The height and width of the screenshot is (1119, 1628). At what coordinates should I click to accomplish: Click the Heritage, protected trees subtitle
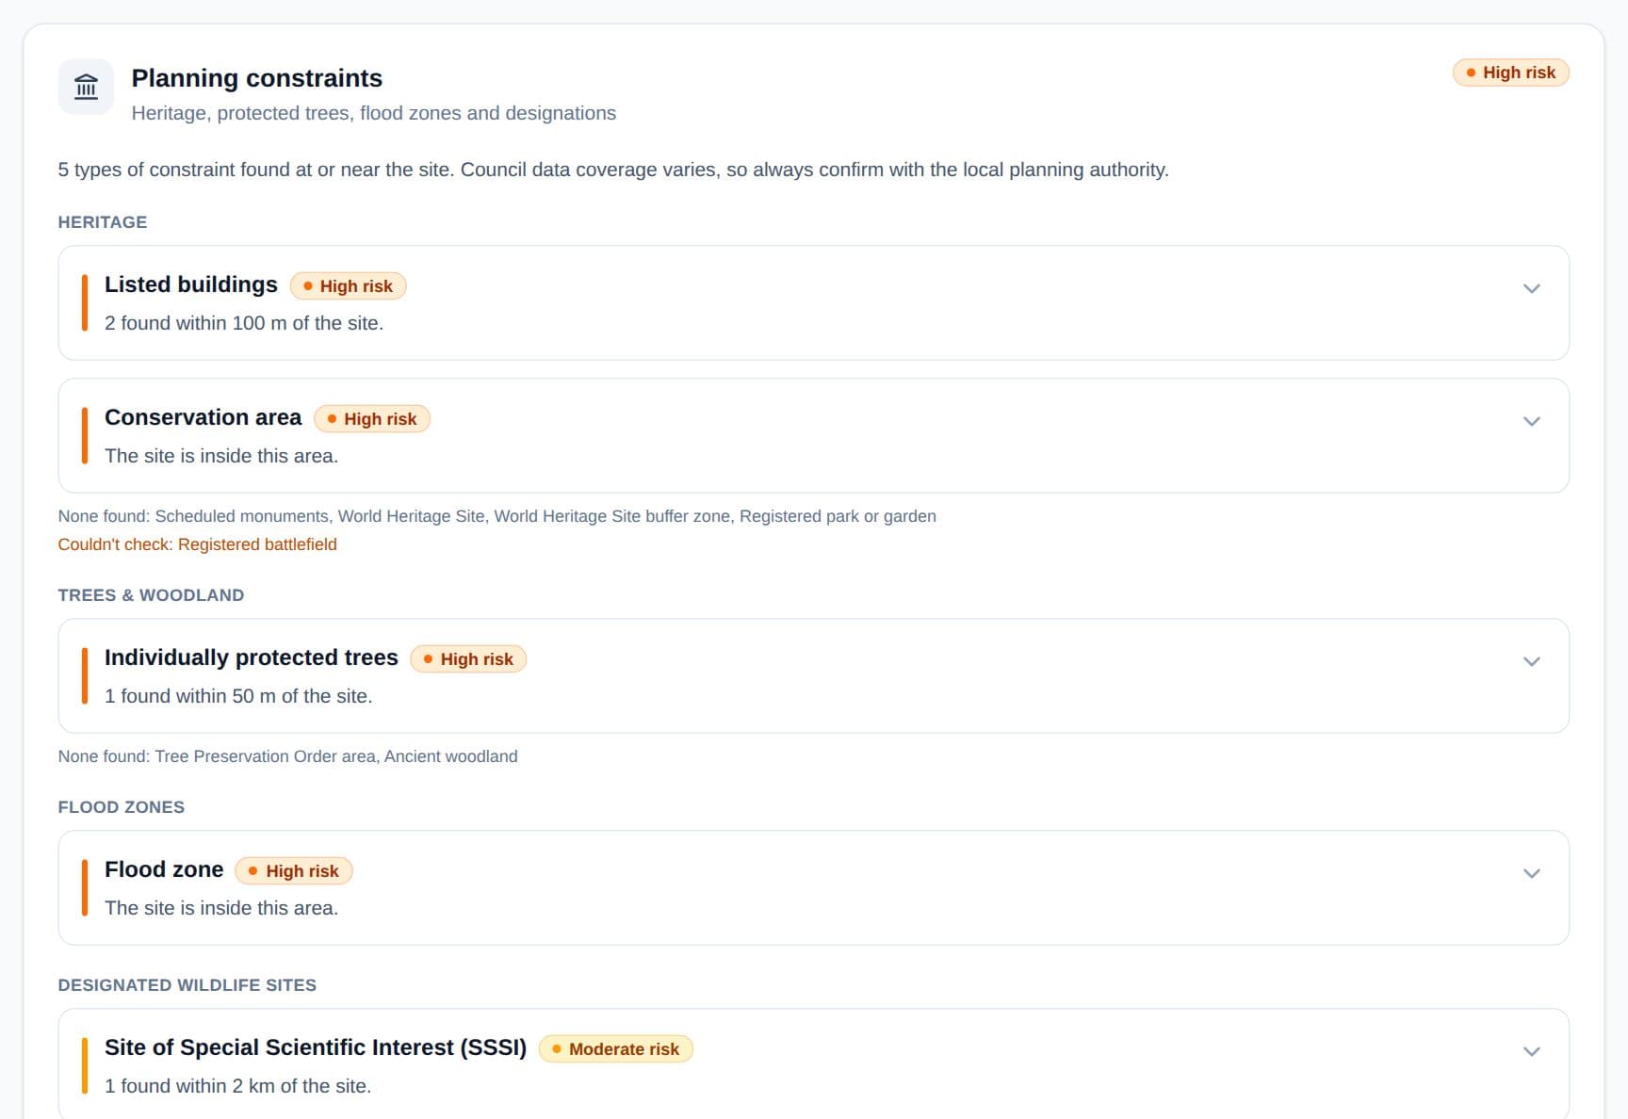374,113
